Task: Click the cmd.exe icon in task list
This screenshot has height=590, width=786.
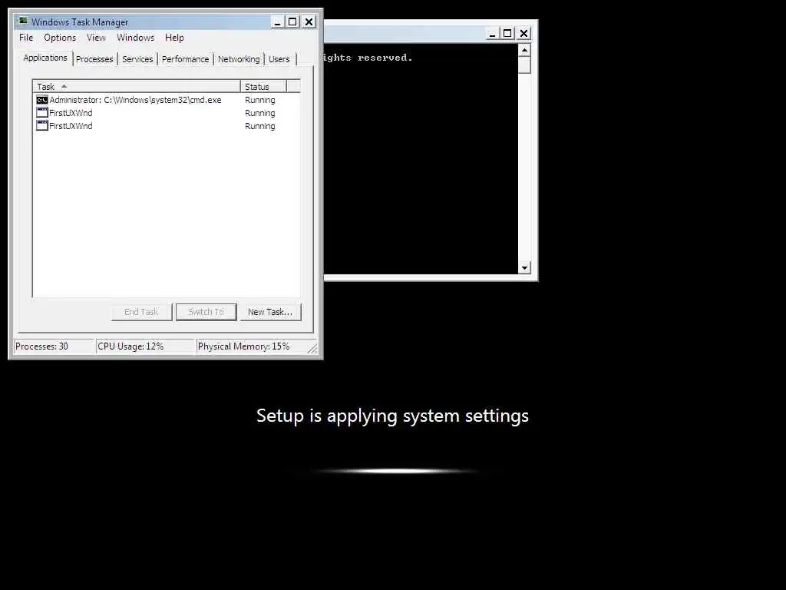Action: [42, 100]
